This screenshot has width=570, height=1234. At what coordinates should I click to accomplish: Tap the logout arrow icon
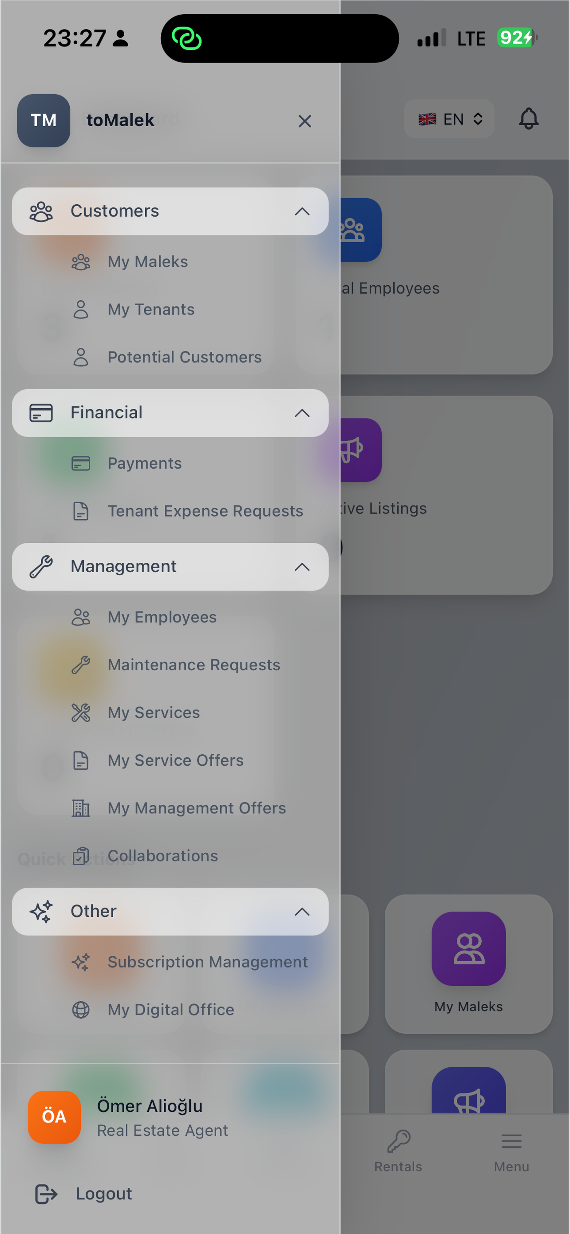[x=46, y=1194]
